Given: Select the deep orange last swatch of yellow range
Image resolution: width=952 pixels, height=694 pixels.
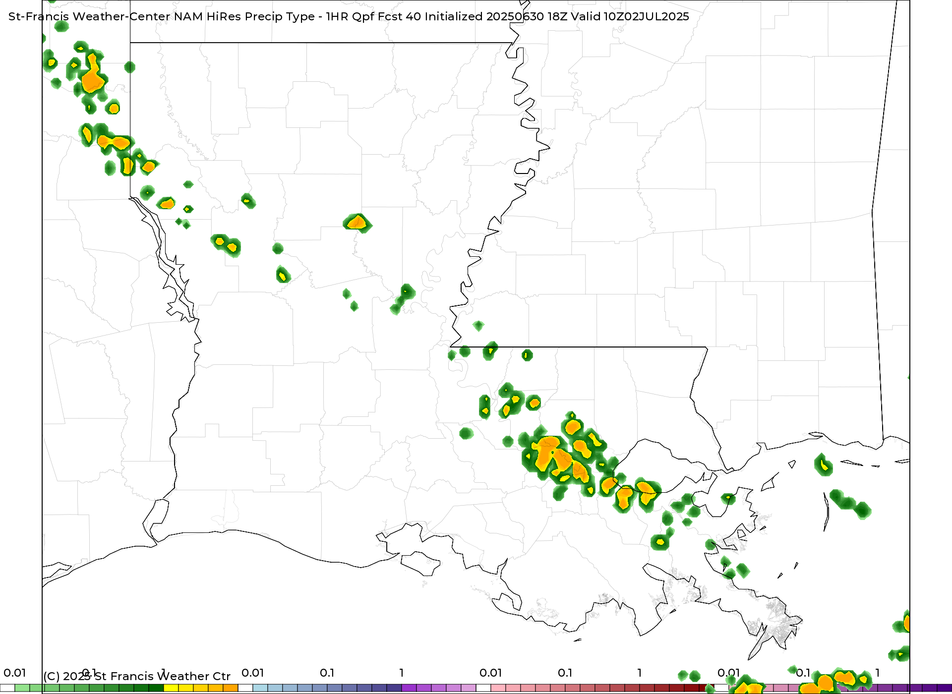Looking at the screenshot, I should click(x=231, y=688).
